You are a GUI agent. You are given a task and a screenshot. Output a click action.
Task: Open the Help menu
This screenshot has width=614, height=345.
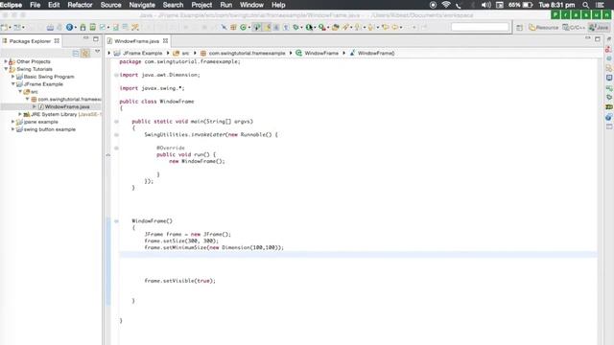[x=278, y=5]
